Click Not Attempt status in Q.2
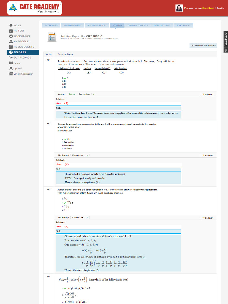The image size is (228, 304). point(64,155)
